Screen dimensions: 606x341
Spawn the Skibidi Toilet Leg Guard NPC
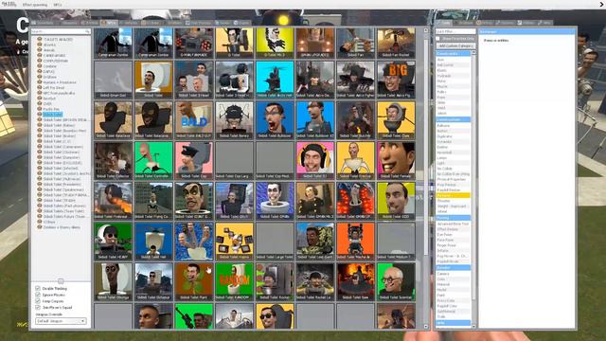315,242
